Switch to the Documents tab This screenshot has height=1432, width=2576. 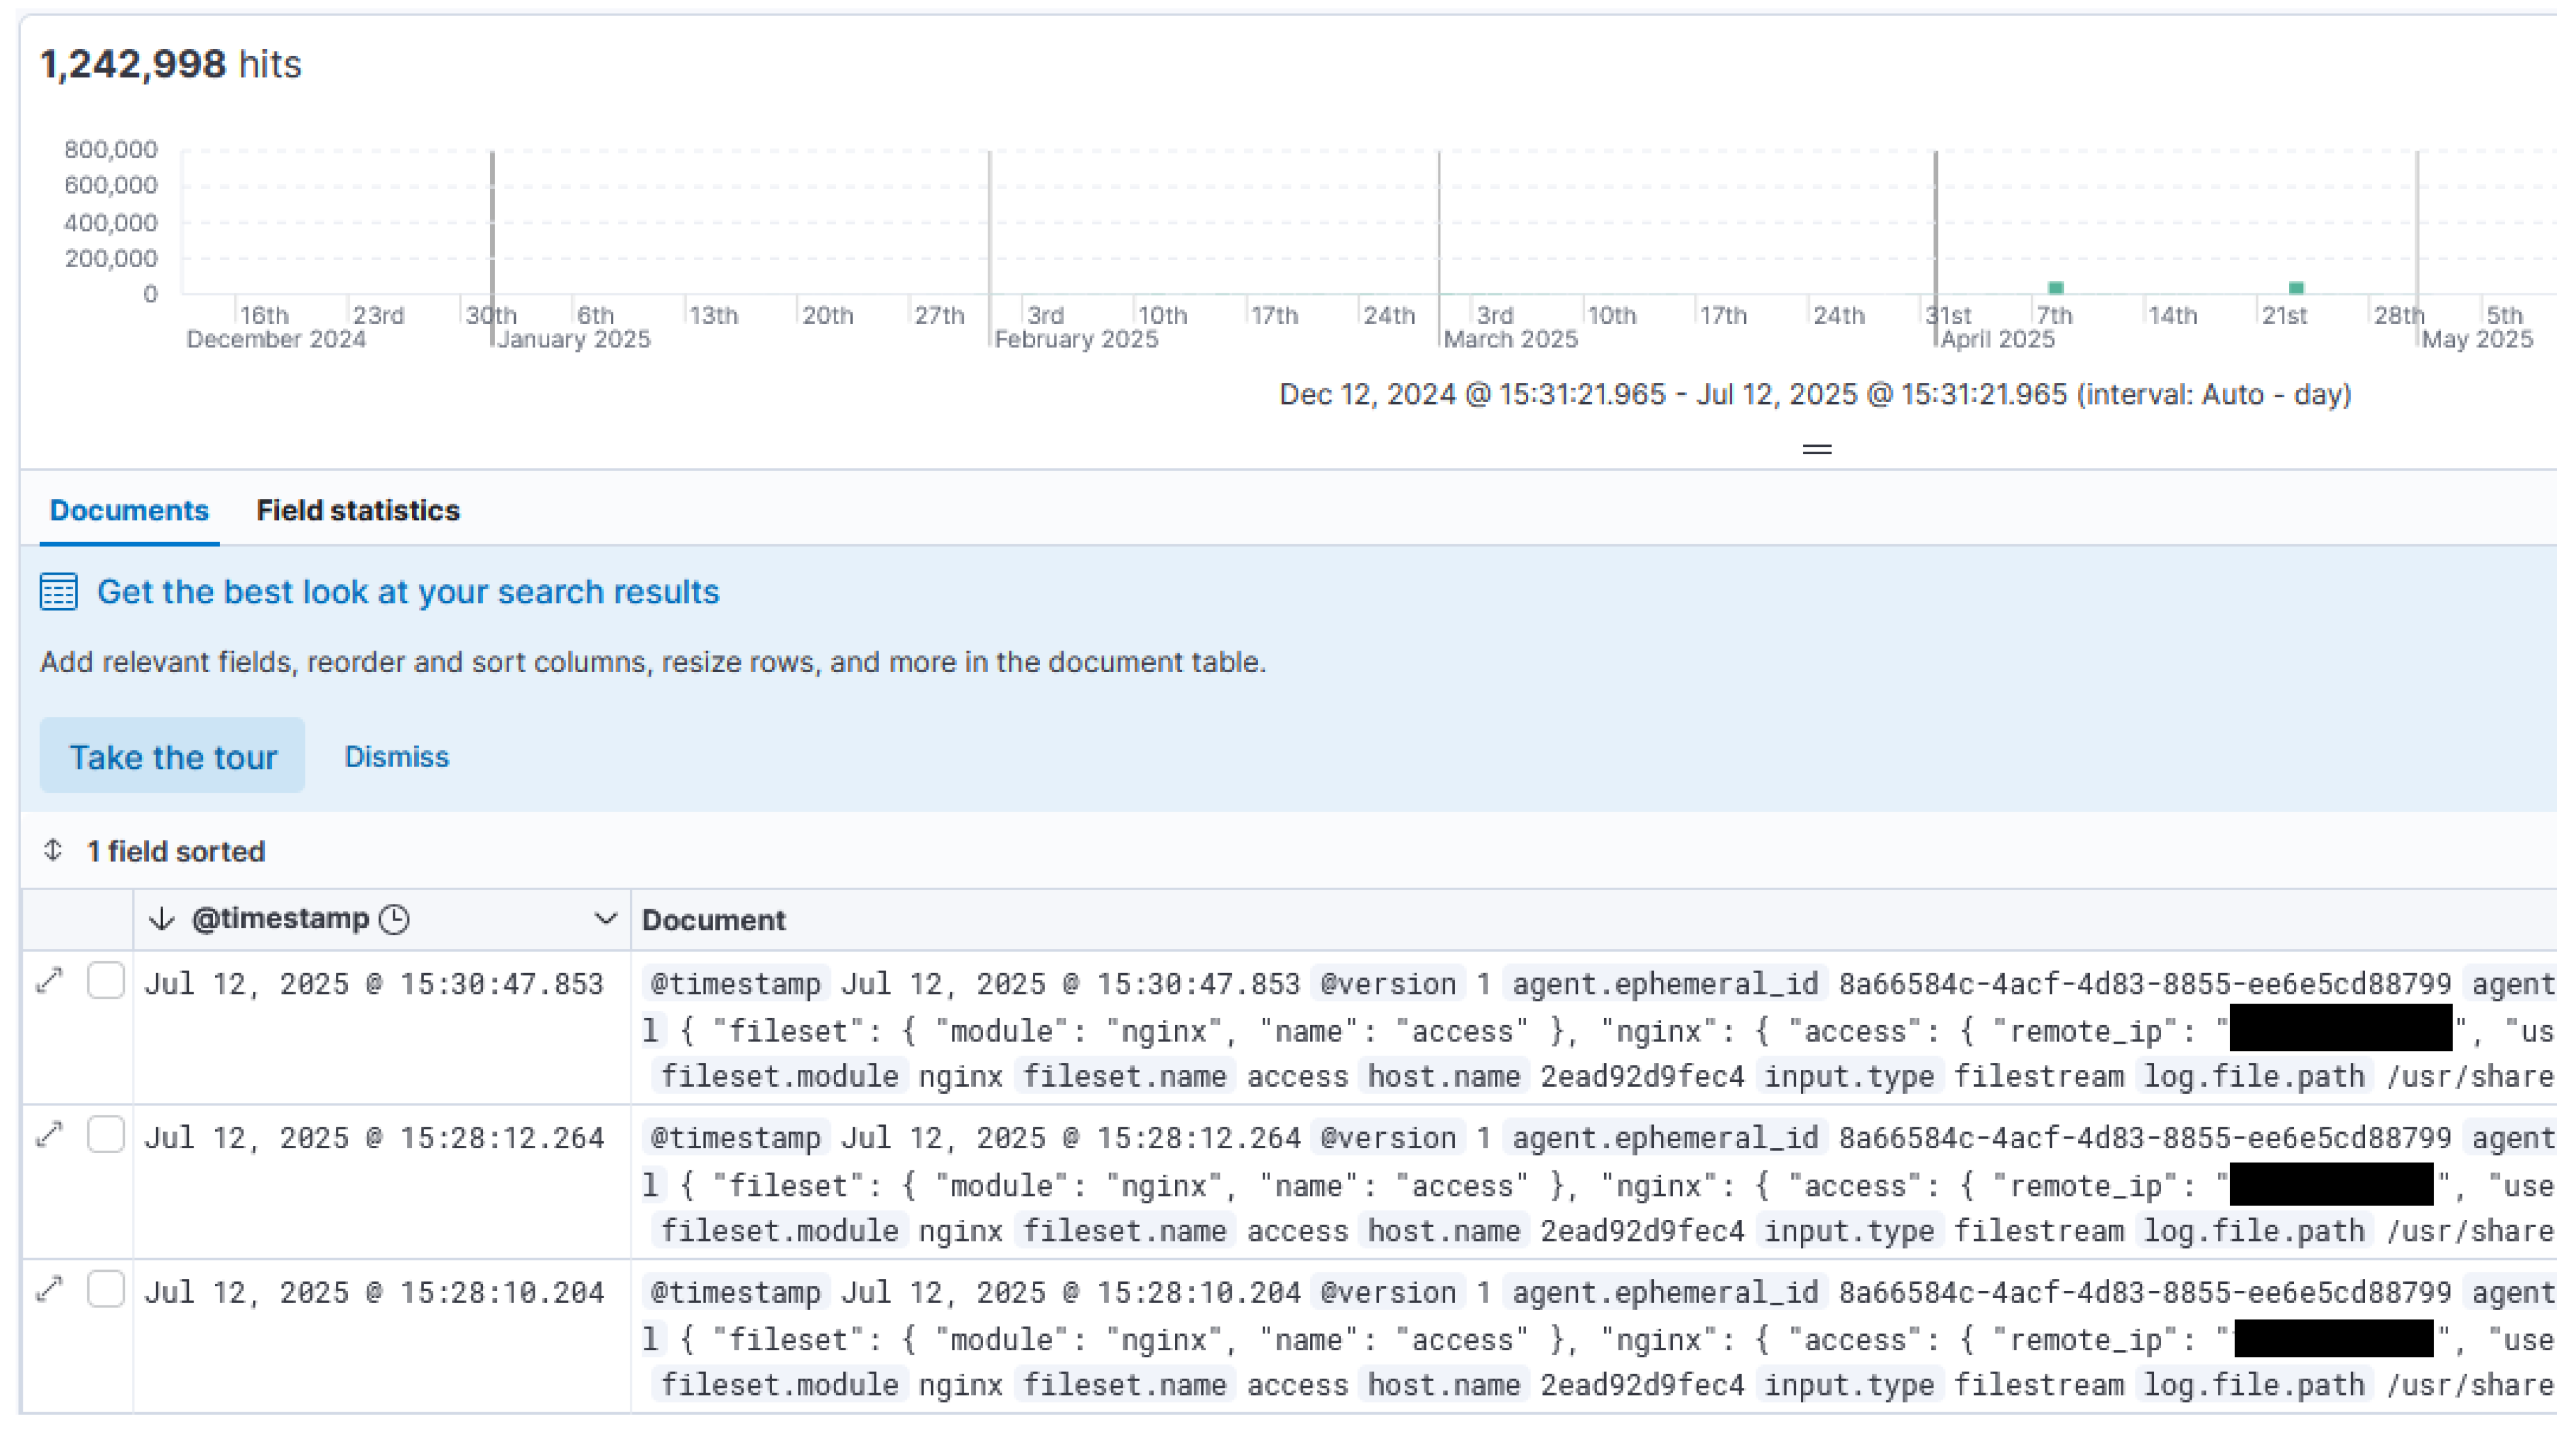point(129,511)
